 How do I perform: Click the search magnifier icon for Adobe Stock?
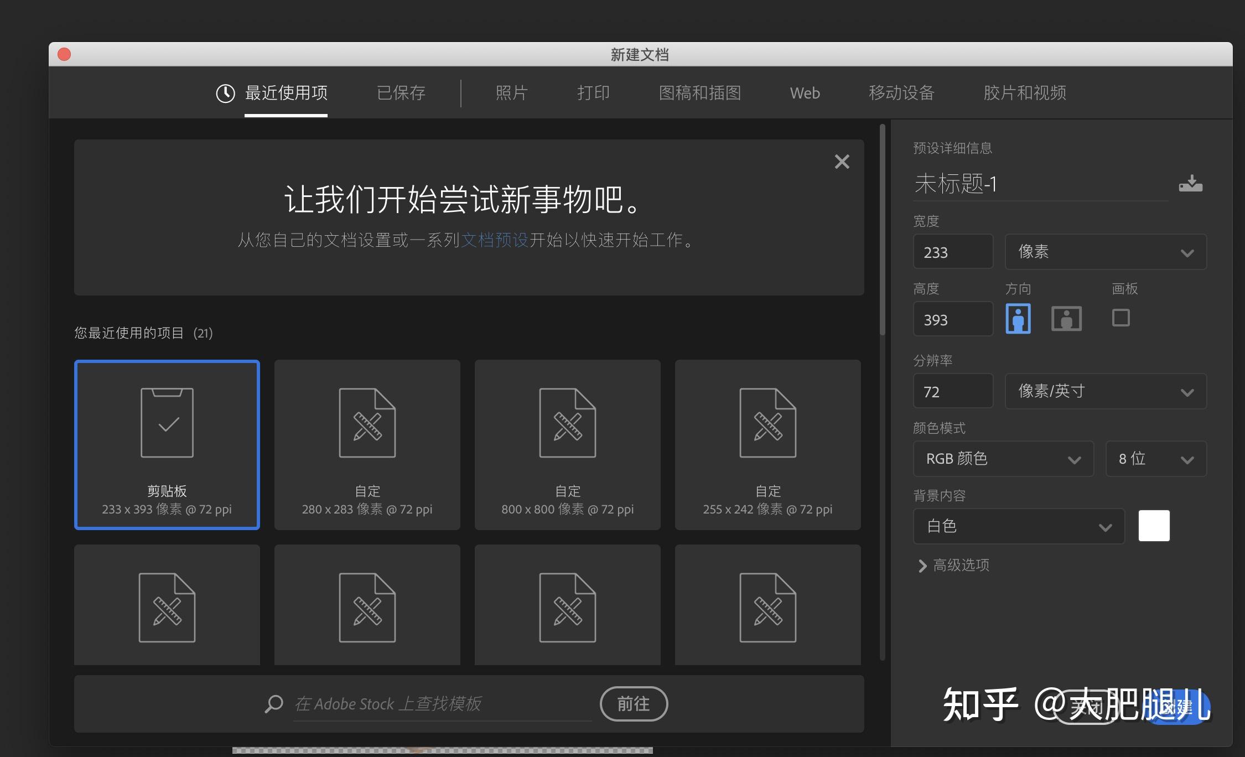(273, 704)
